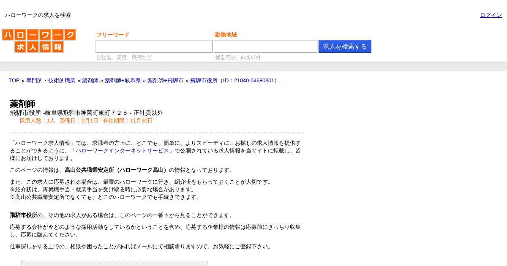The width and height of the screenshot is (507, 266).
Task: Click 高山公共職業安定所（ハローワーク高山） bold text
Action: click(117, 170)
